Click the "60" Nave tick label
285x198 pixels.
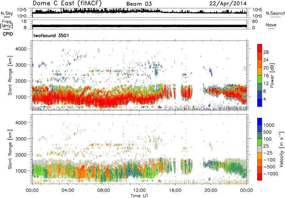tap(255, 21)
